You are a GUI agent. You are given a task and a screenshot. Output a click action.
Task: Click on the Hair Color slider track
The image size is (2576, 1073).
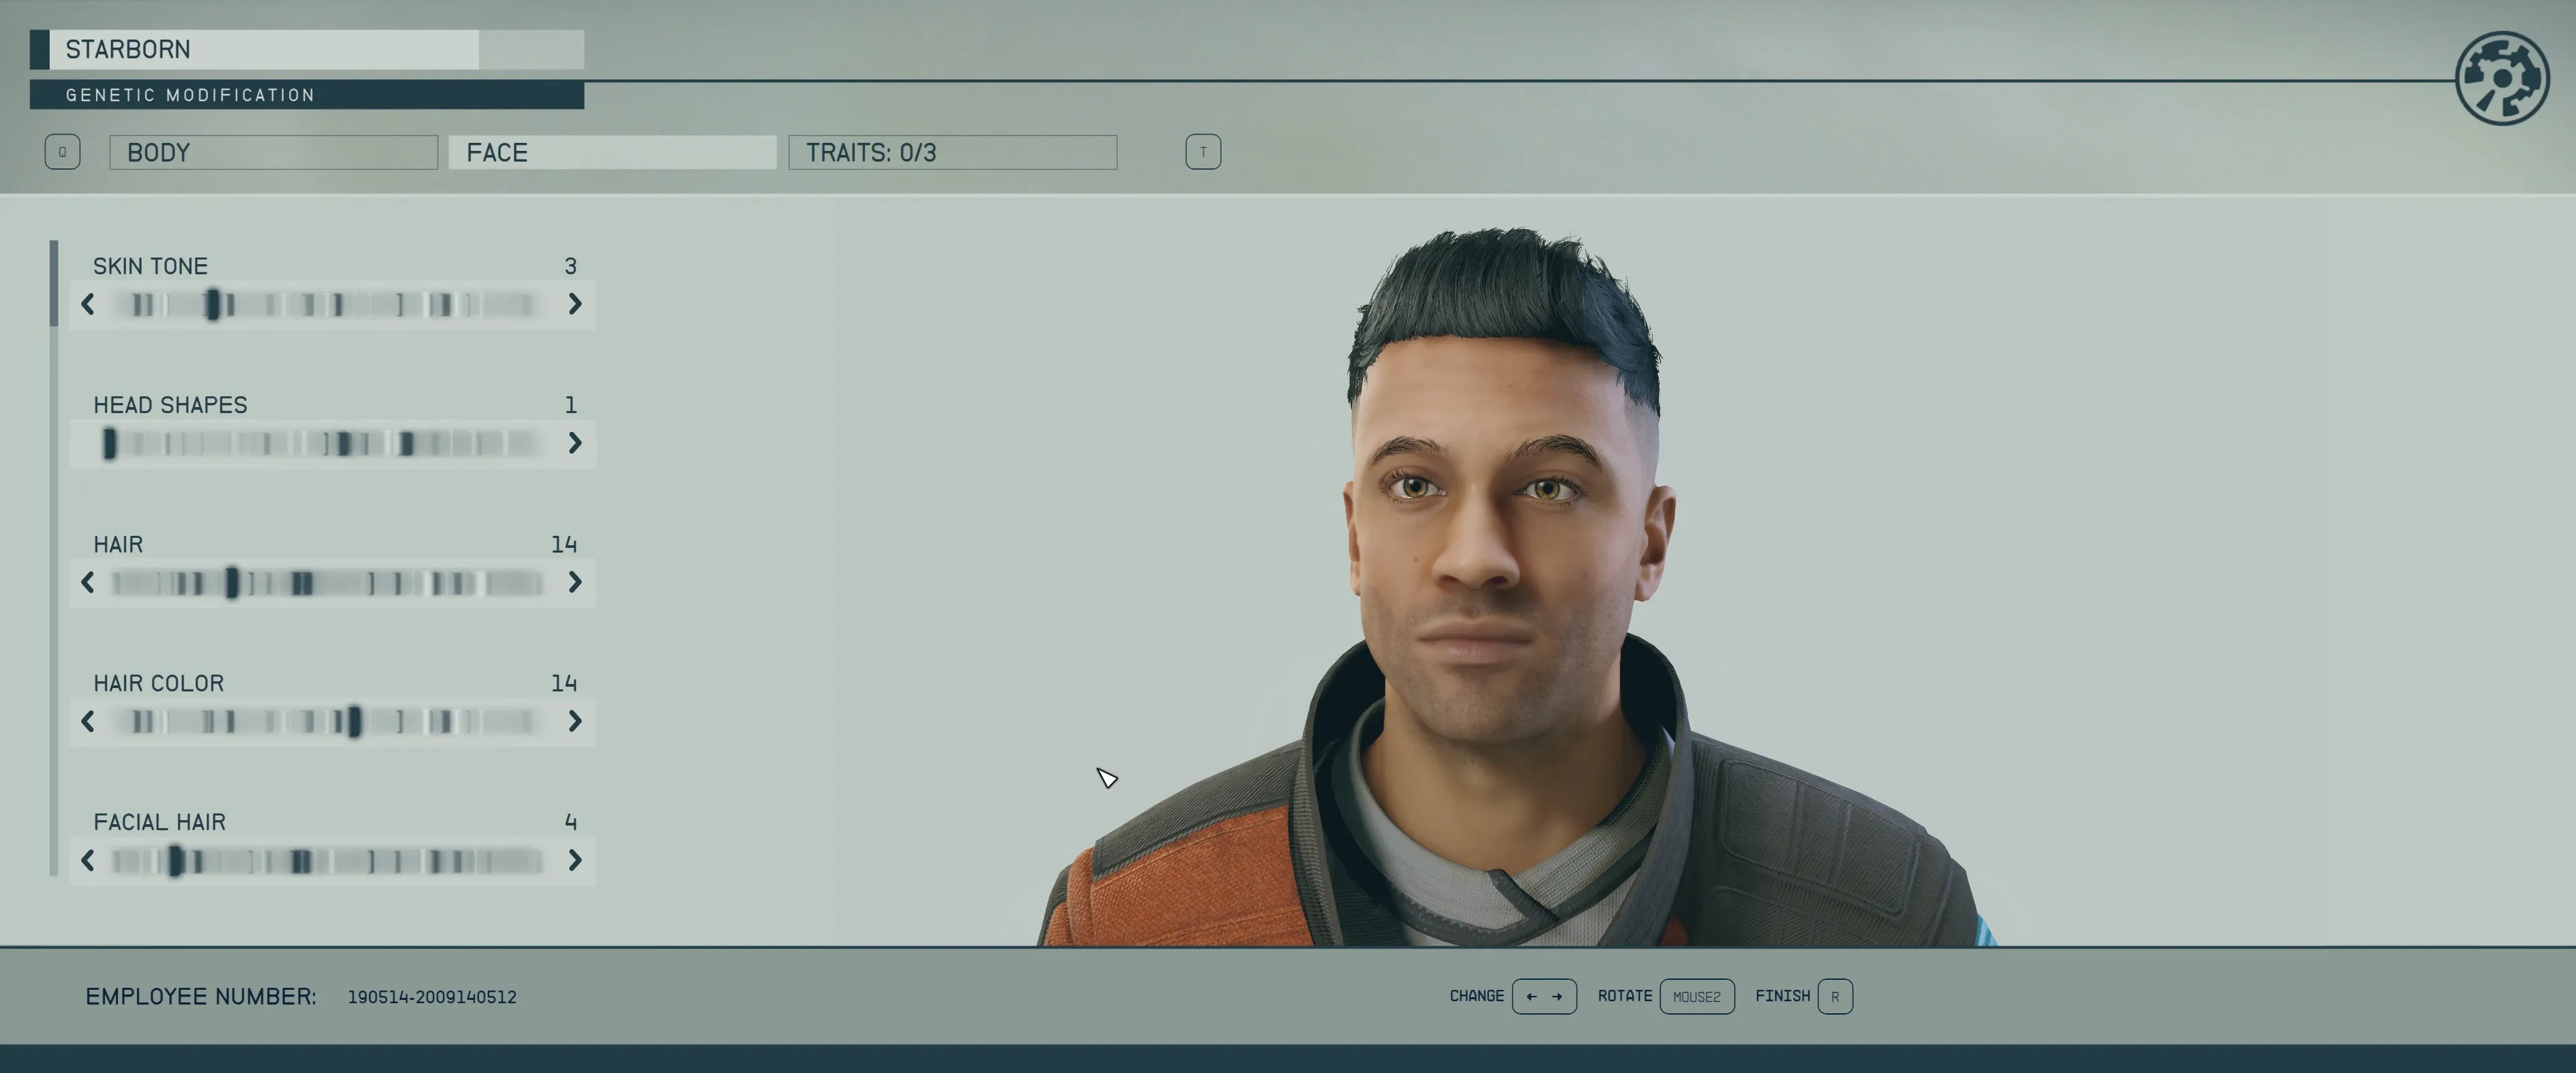[326, 721]
